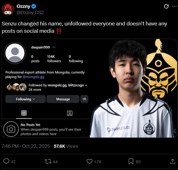Viewport: 178px width, 170px height.
Task: Click the blank profile picture
Action: click(x=15, y=53)
